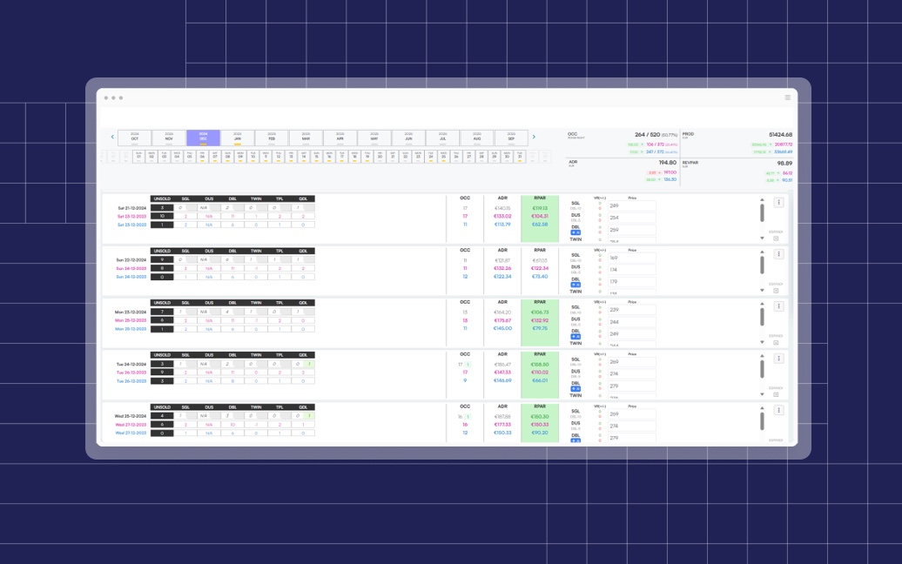Increase SGL price with green plus, Mon 23-12-2024
The height and width of the screenshot is (564, 902).
pos(600,307)
